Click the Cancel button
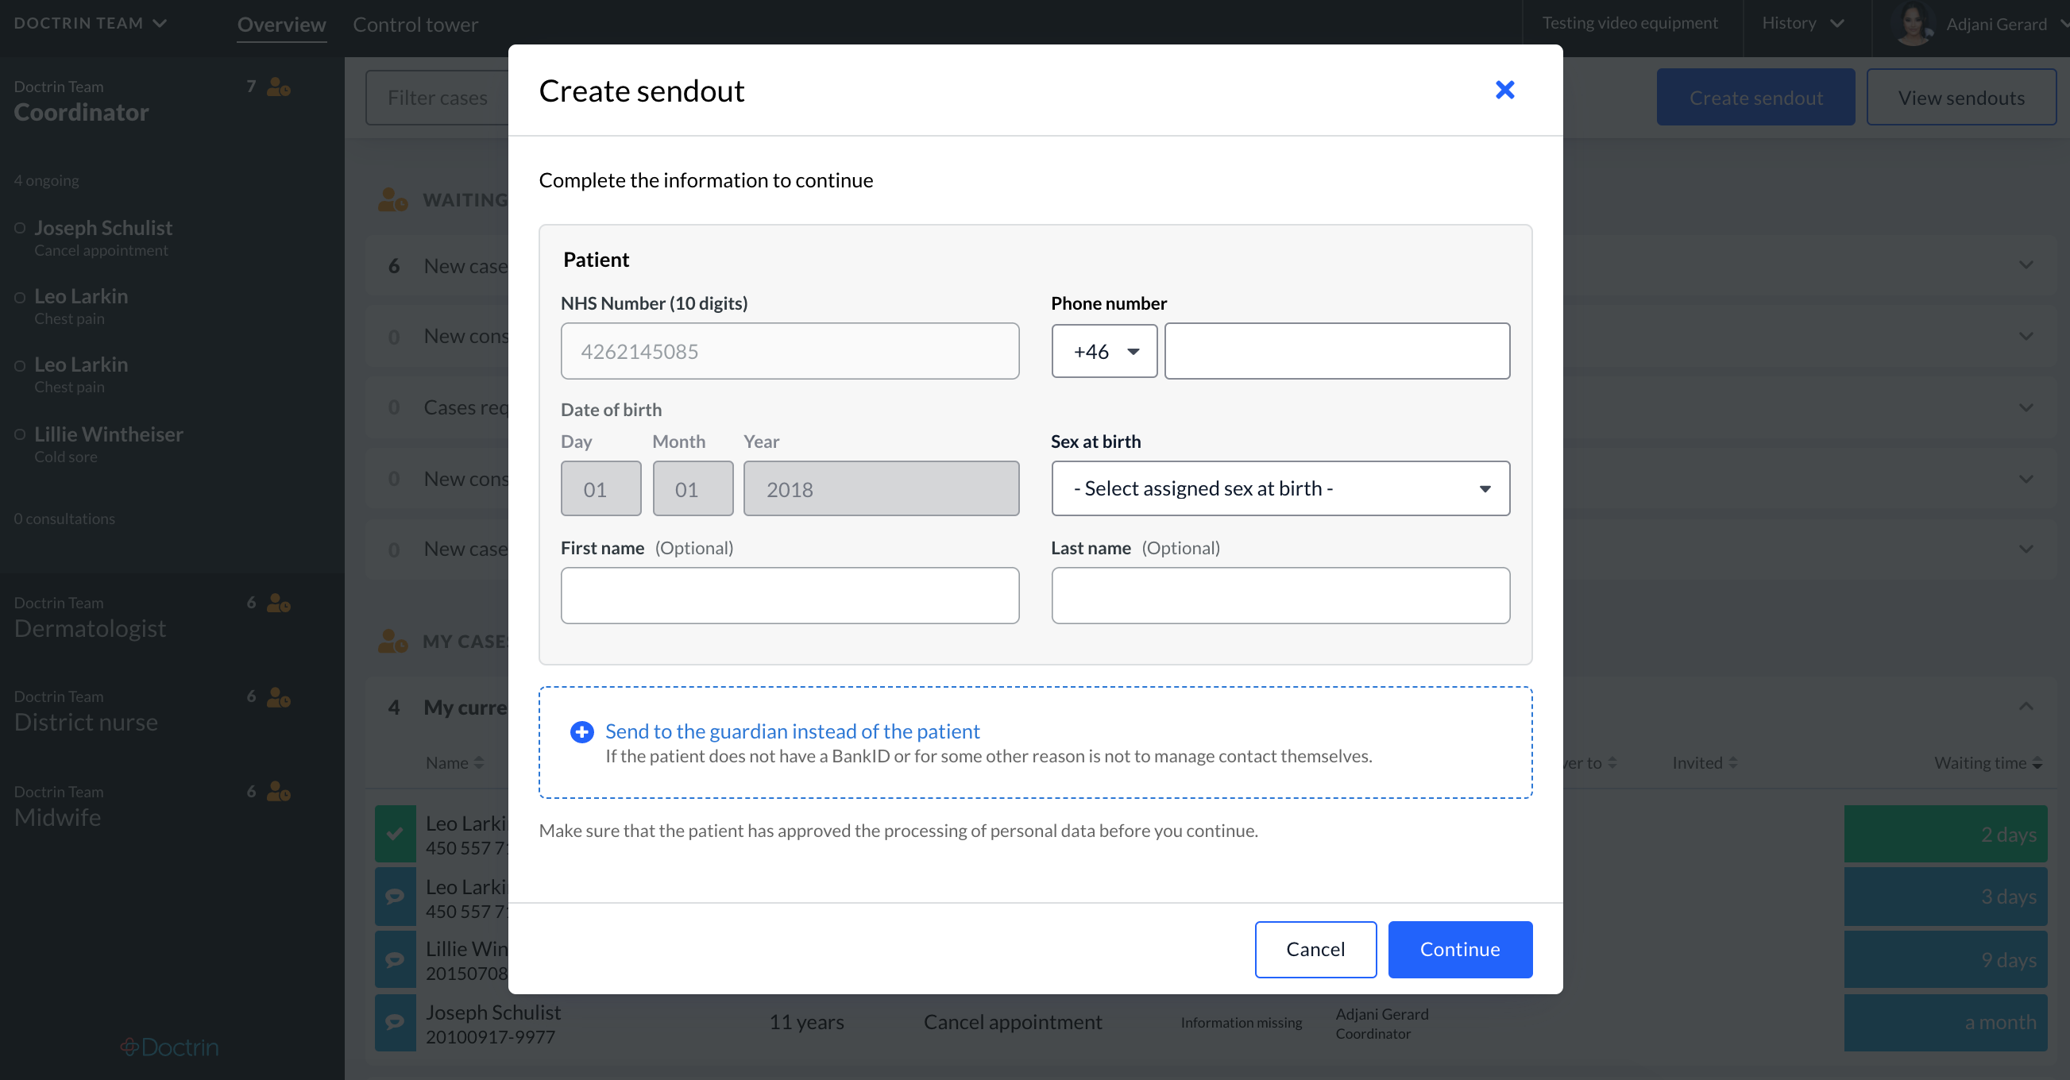This screenshot has height=1080, width=2070. click(x=1315, y=949)
